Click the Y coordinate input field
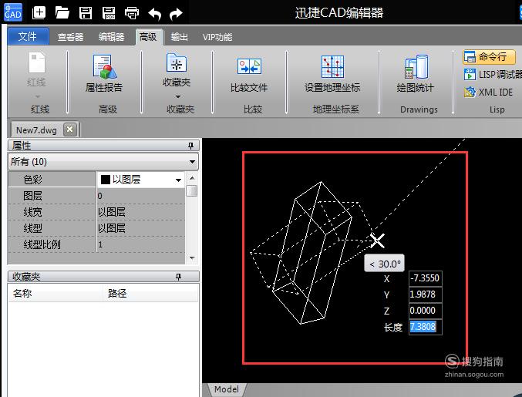Screen dimensions: 522x397 pyautogui.click(x=425, y=294)
